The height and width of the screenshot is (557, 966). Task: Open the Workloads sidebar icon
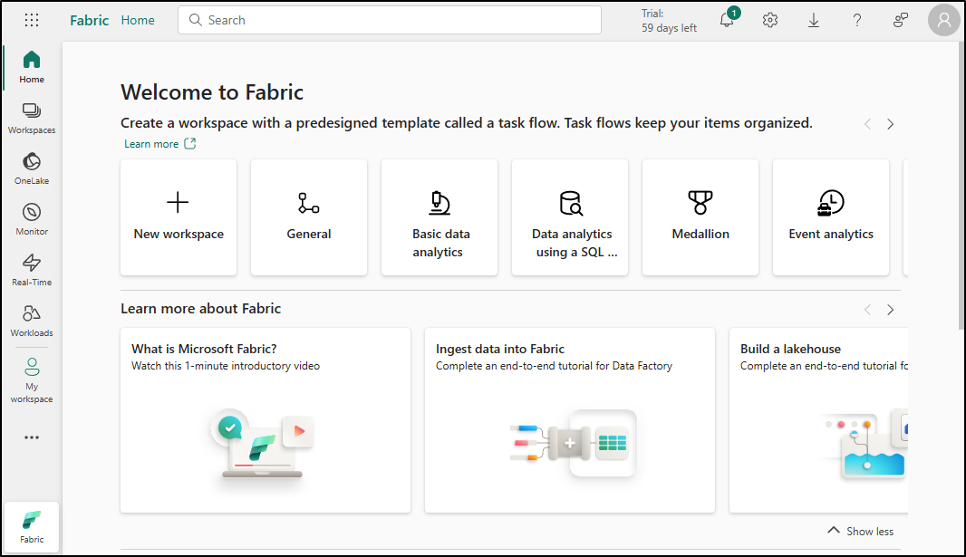point(31,321)
